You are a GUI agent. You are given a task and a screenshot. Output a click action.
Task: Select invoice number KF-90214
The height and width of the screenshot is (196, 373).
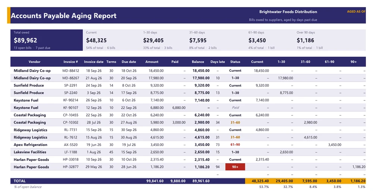[70, 100]
